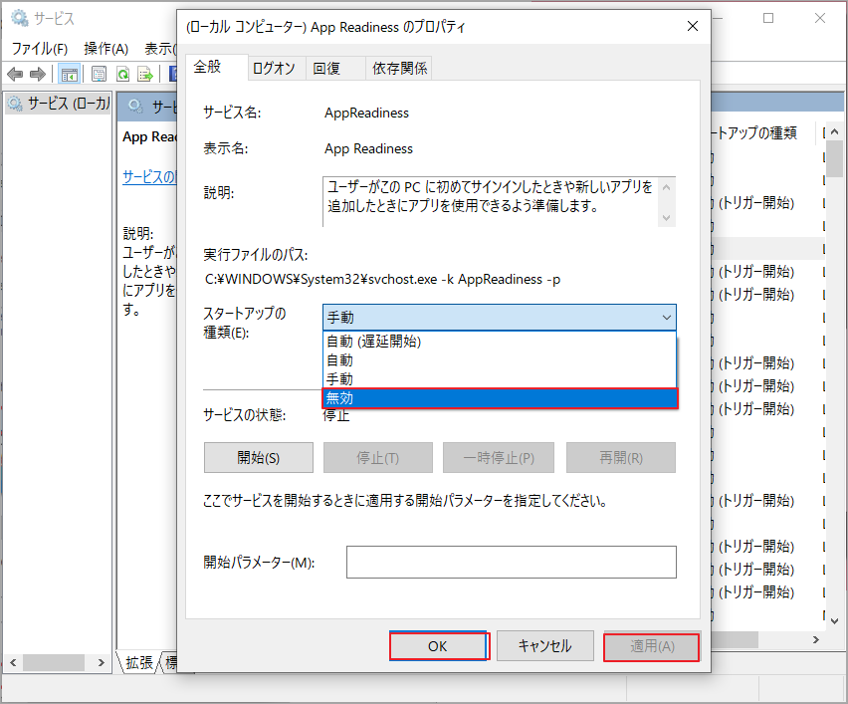
Task: Click the 再開(R) button
Action: (x=621, y=458)
